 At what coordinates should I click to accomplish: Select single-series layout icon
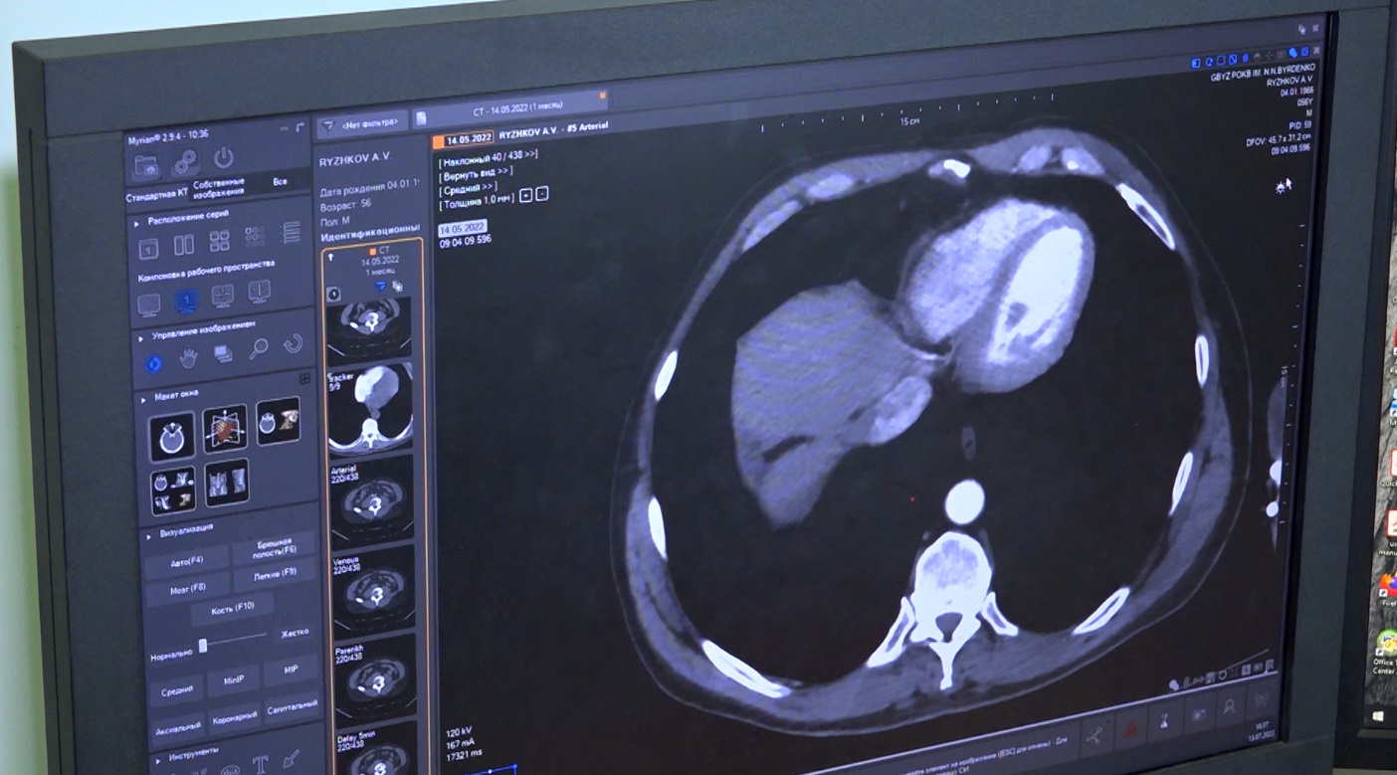[x=148, y=248]
